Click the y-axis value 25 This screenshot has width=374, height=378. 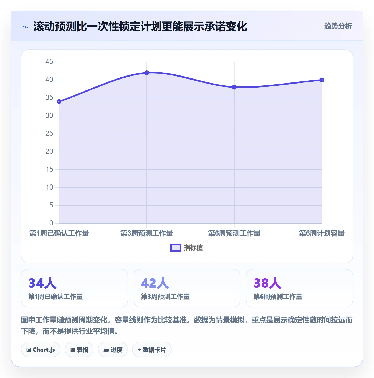tap(49, 134)
